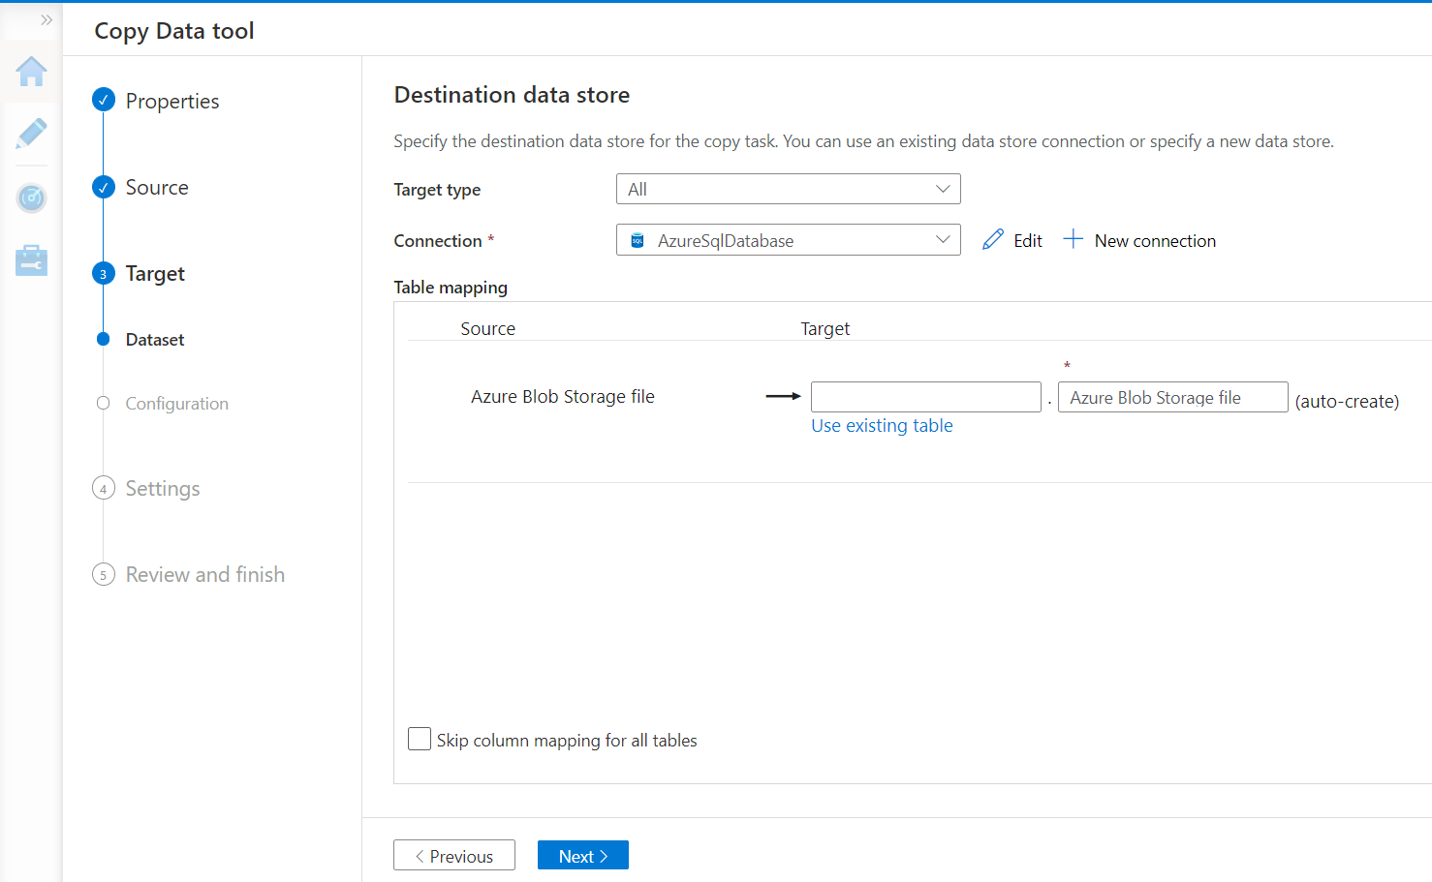The image size is (1432, 882).
Task: Open the Manage toolbox icon in the sidebar
Action: coord(31,260)
